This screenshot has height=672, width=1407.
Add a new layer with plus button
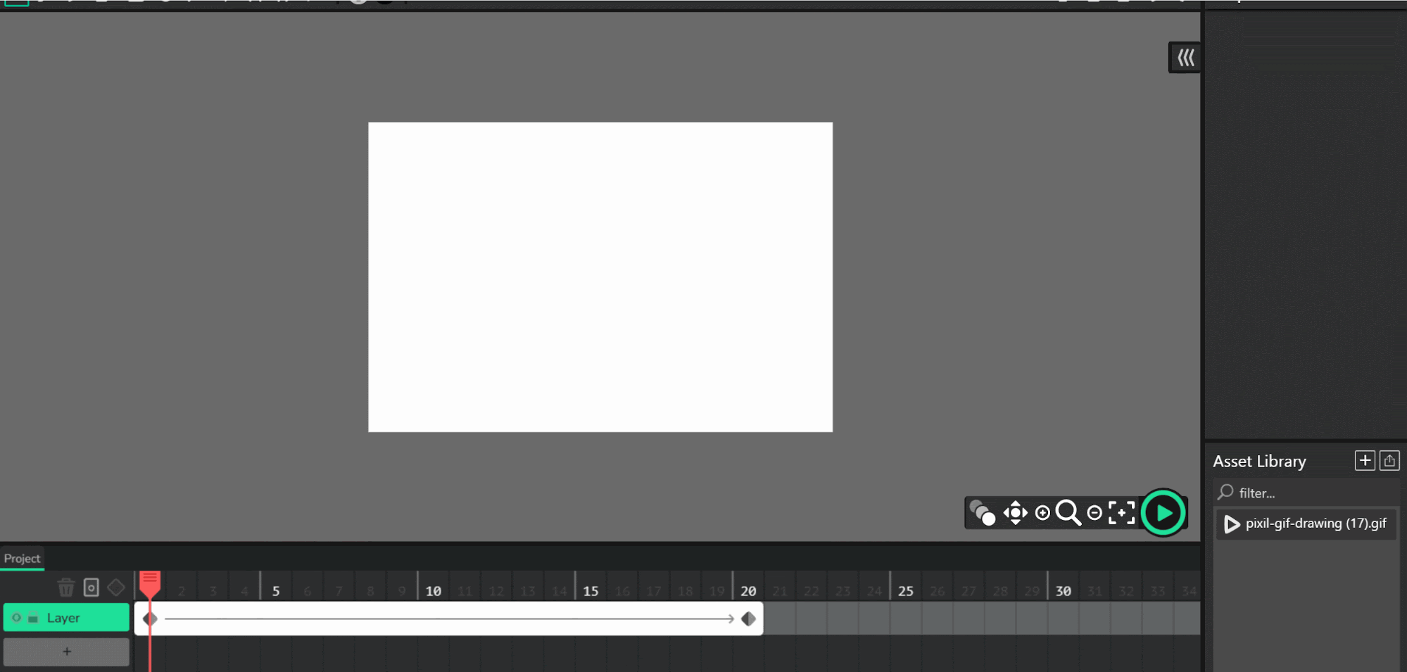[x=66, y=652]
